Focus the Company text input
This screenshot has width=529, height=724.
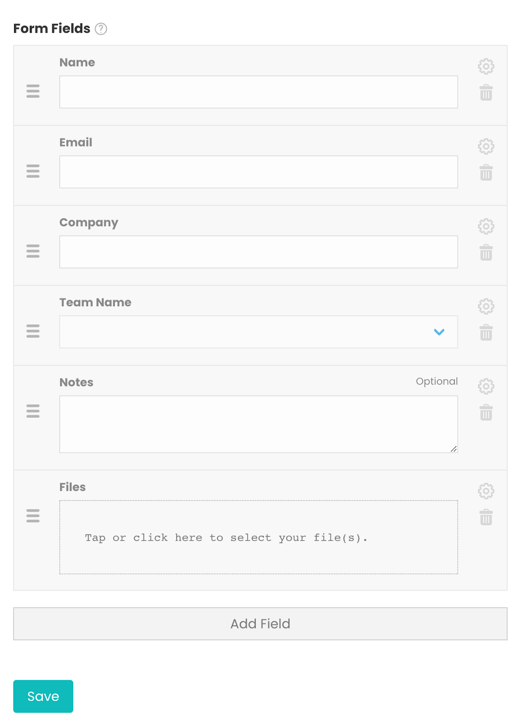(258, 252)
